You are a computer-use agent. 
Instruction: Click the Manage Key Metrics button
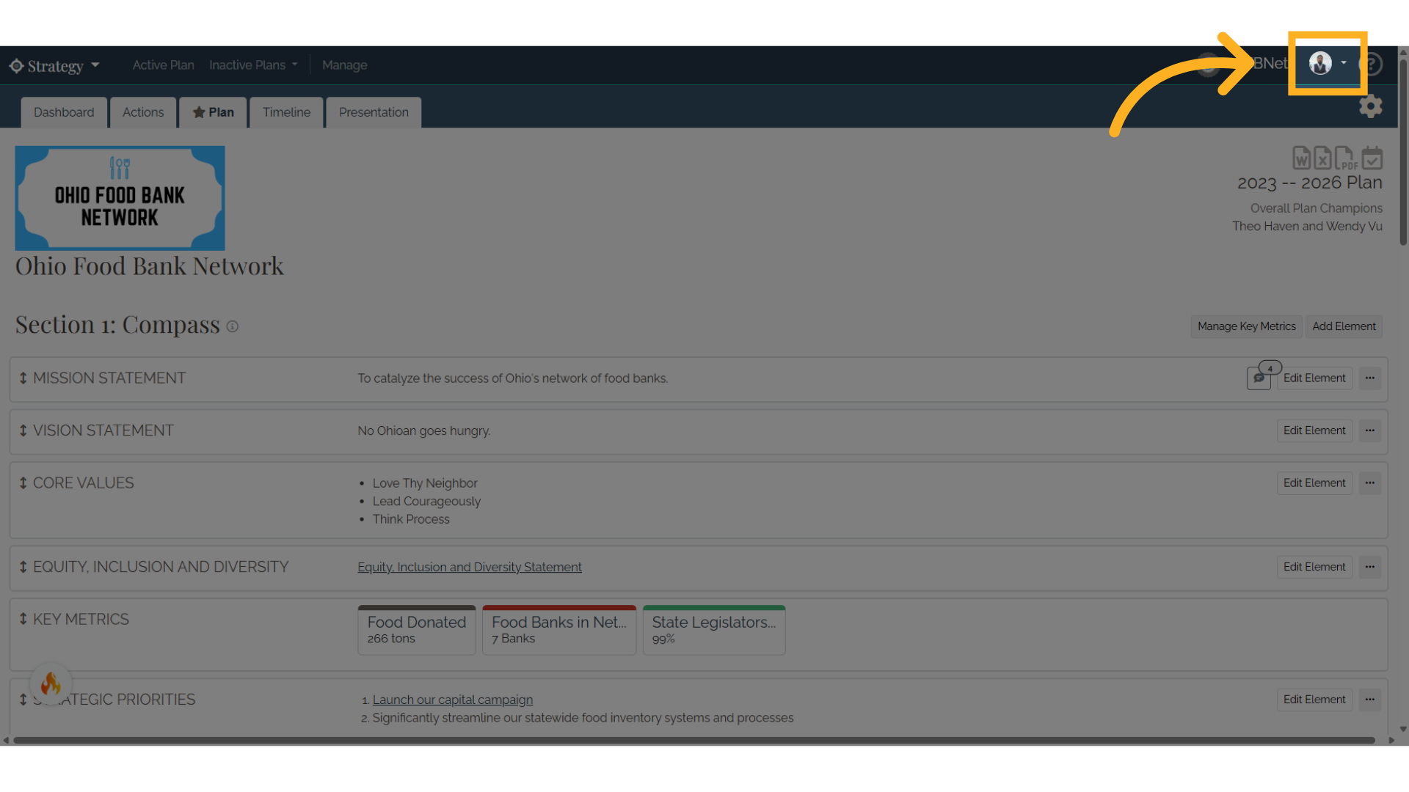point(1246,326)
